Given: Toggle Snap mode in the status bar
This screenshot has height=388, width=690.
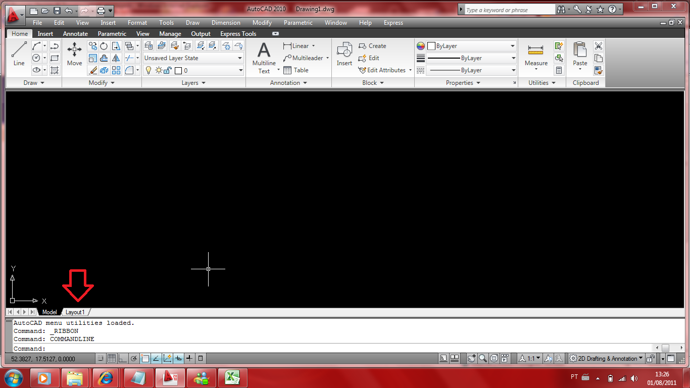Looking at the screenshot, I should point(101,358).
